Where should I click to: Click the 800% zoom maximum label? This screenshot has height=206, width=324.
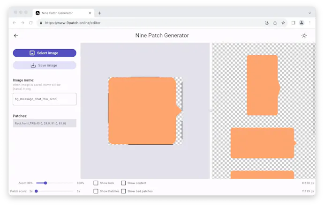click(80, 183)
